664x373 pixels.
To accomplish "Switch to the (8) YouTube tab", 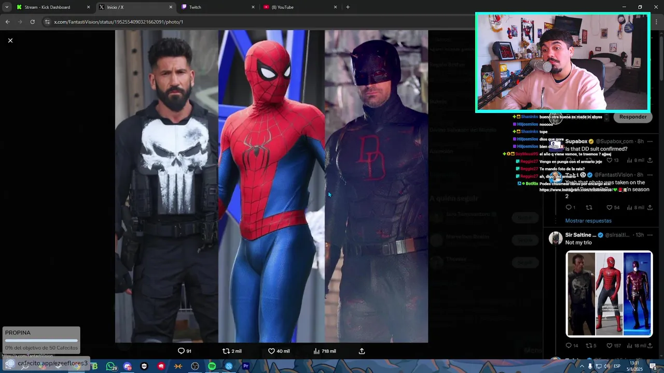I will [x=300, y=7].
